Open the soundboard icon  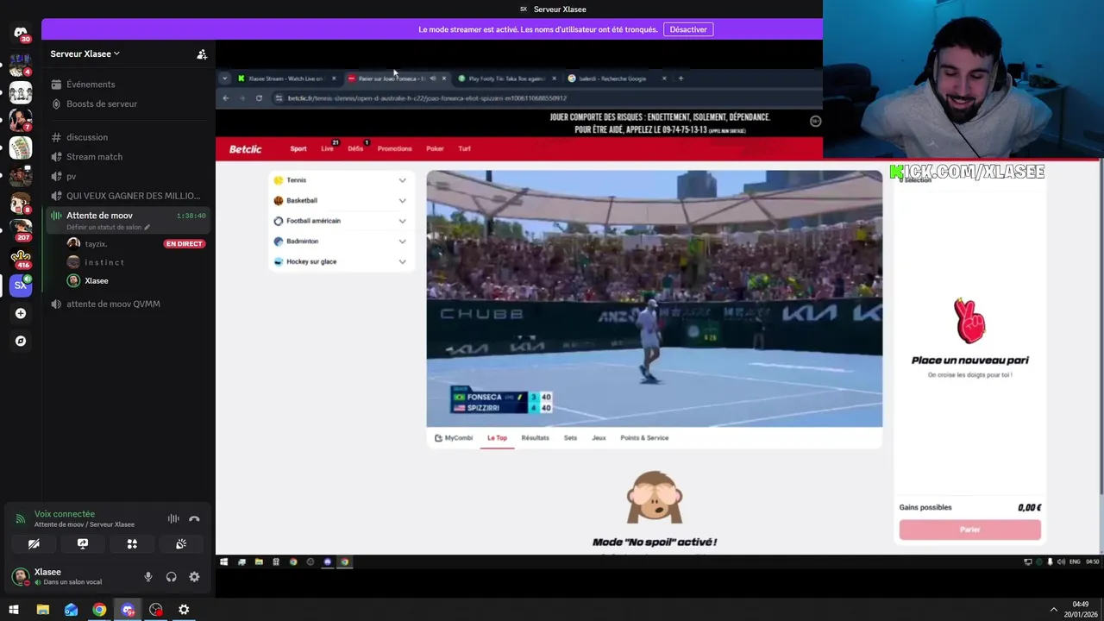click(181, 544)
